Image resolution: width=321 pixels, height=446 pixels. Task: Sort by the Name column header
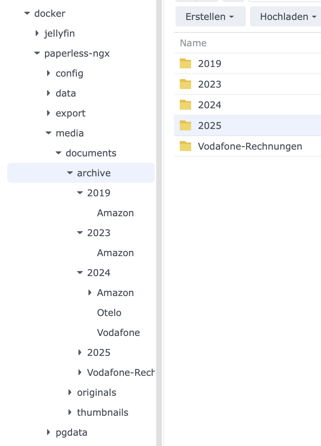tap(193, 43)
